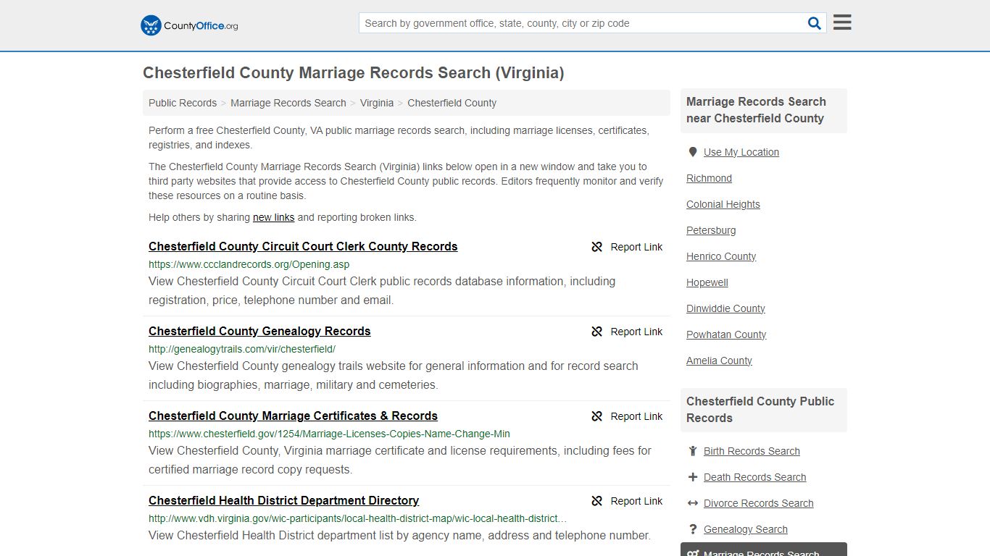The height and width of the screenshot is (556, 990).
Task: Click the magnifier search icon
Action: click(815, 23)
